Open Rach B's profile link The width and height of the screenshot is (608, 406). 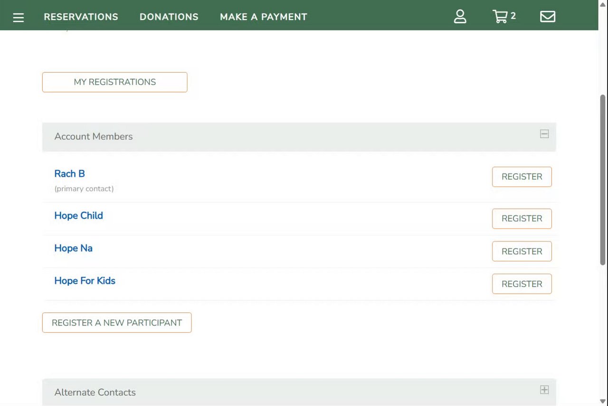(69, 174)
